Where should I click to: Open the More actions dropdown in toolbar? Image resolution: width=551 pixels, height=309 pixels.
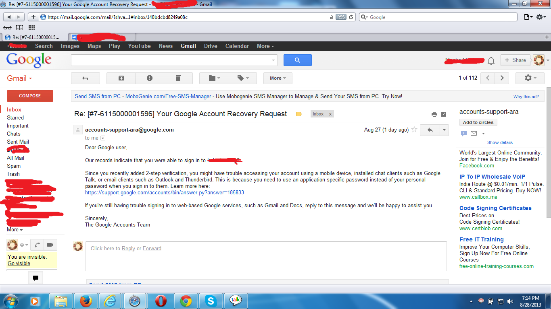pyautogui.click(x=278, y=78)
